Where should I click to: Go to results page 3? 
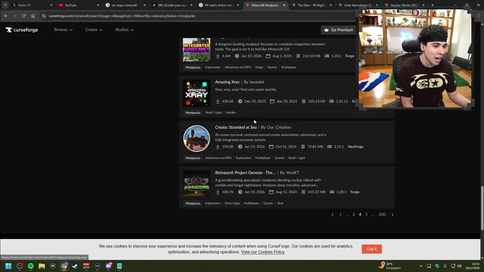pos(354,215)
